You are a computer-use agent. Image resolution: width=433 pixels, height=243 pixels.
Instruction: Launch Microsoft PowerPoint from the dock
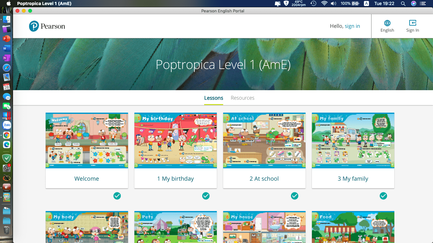pyautogui.click(x=7, y=38)
